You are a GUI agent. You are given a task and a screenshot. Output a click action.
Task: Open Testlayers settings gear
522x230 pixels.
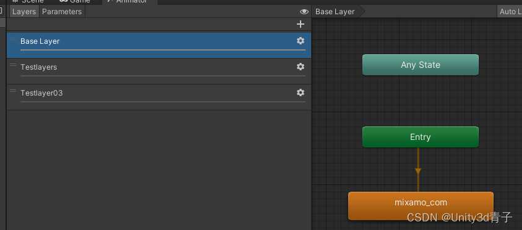[x=301, y=67]
